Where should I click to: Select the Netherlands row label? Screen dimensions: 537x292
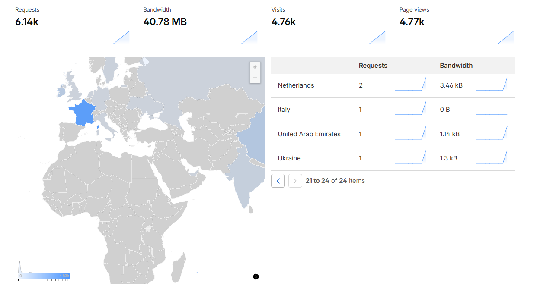296,85
